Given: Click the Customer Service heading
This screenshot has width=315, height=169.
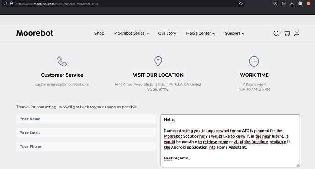Looking at the screenshot, I should coord(62,75).
